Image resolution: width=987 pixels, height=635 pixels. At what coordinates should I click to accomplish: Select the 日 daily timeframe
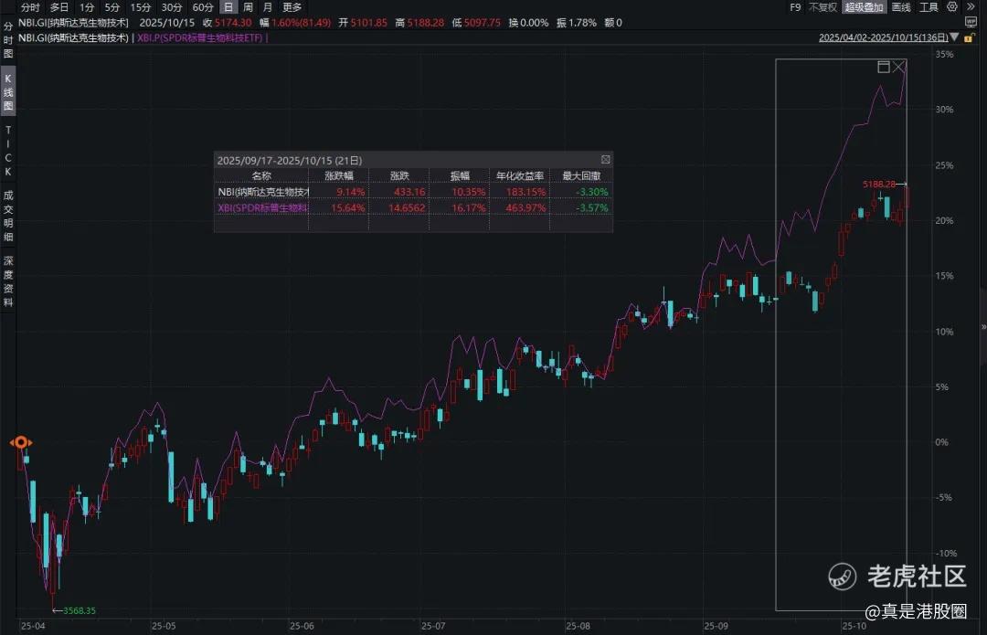pos(228,7)
